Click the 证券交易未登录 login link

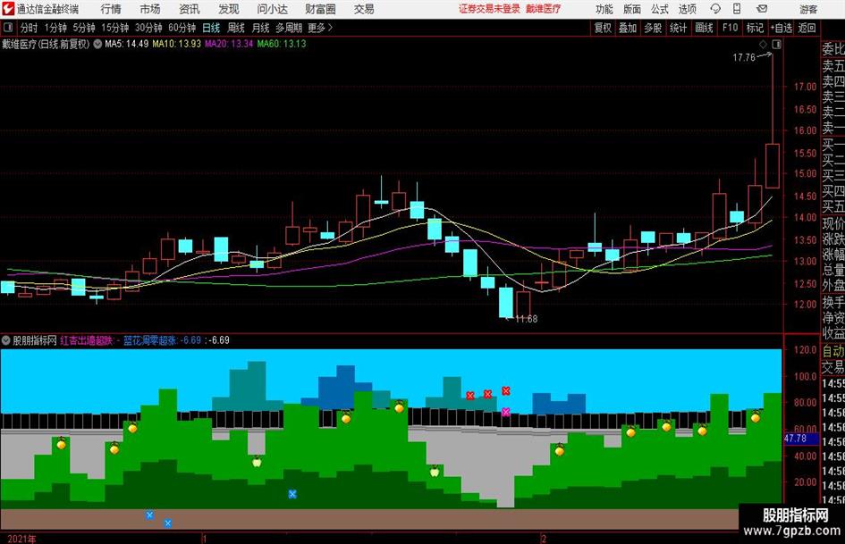(x=489, y=9)
